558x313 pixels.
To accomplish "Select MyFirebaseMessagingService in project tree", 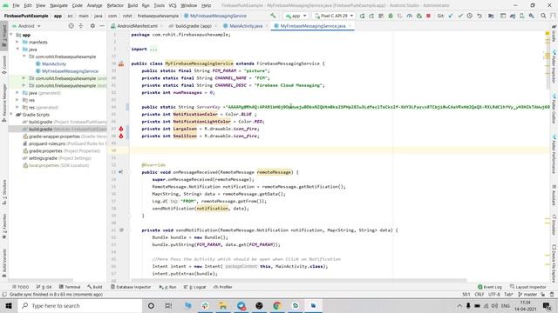I will pyautogui.click(x=70, y=71).
